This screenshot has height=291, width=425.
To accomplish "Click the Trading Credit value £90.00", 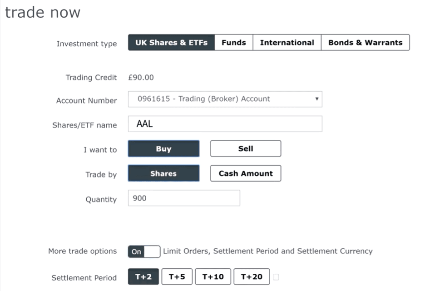I will coord(141,78).
